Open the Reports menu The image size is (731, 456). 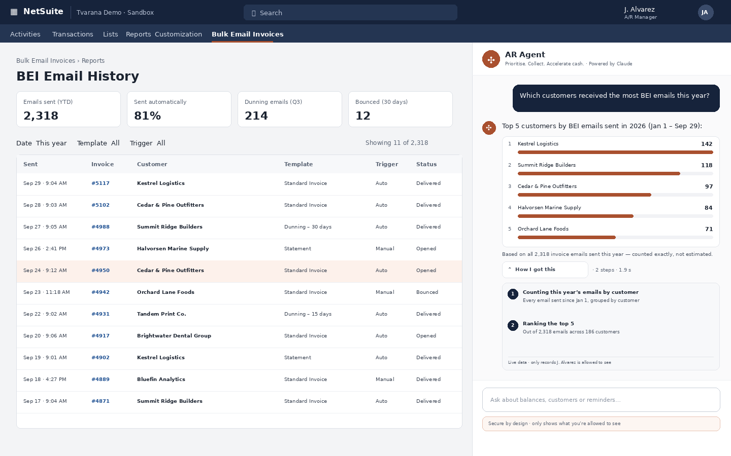139,34
